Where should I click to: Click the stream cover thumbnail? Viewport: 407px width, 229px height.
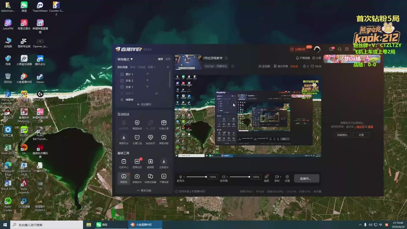click(x=188, y=62)
